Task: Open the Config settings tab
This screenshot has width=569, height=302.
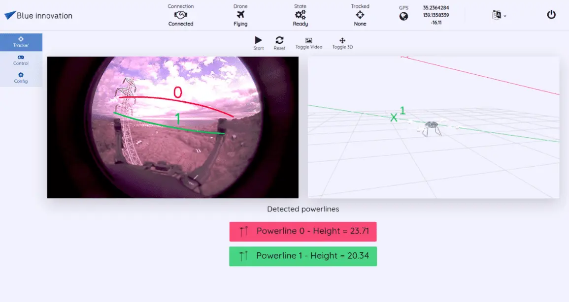Action: (x=21, y=78)
